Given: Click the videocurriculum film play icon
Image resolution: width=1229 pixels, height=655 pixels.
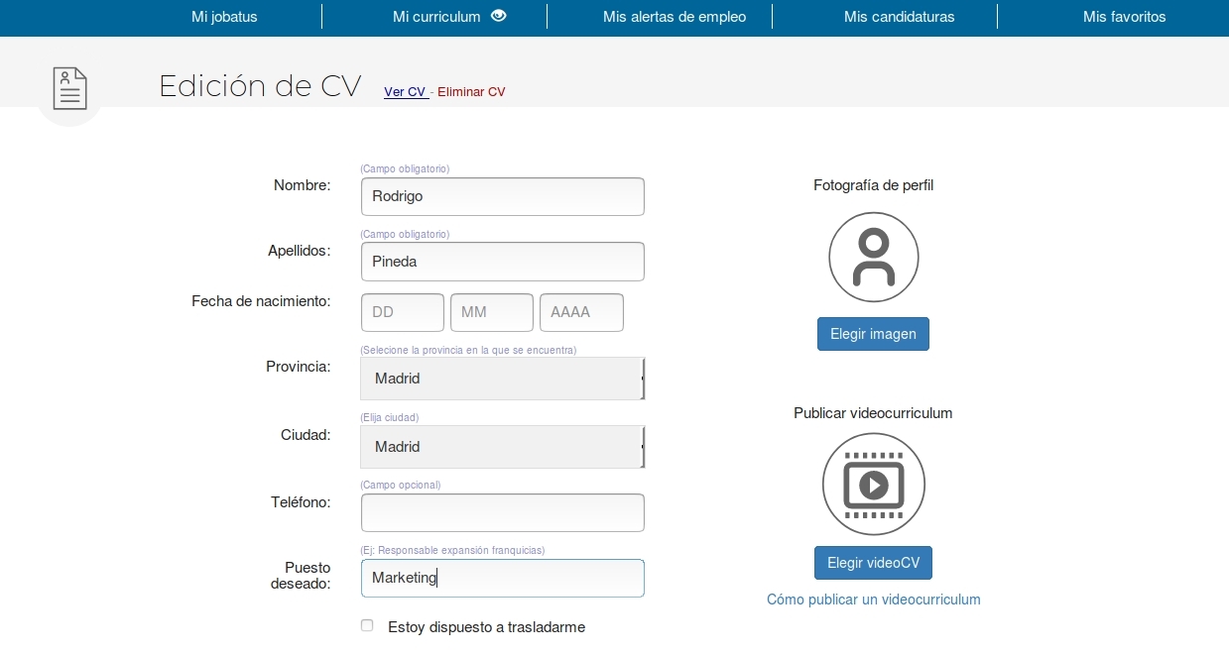Looking at the screenshot, I should (873, 485).
